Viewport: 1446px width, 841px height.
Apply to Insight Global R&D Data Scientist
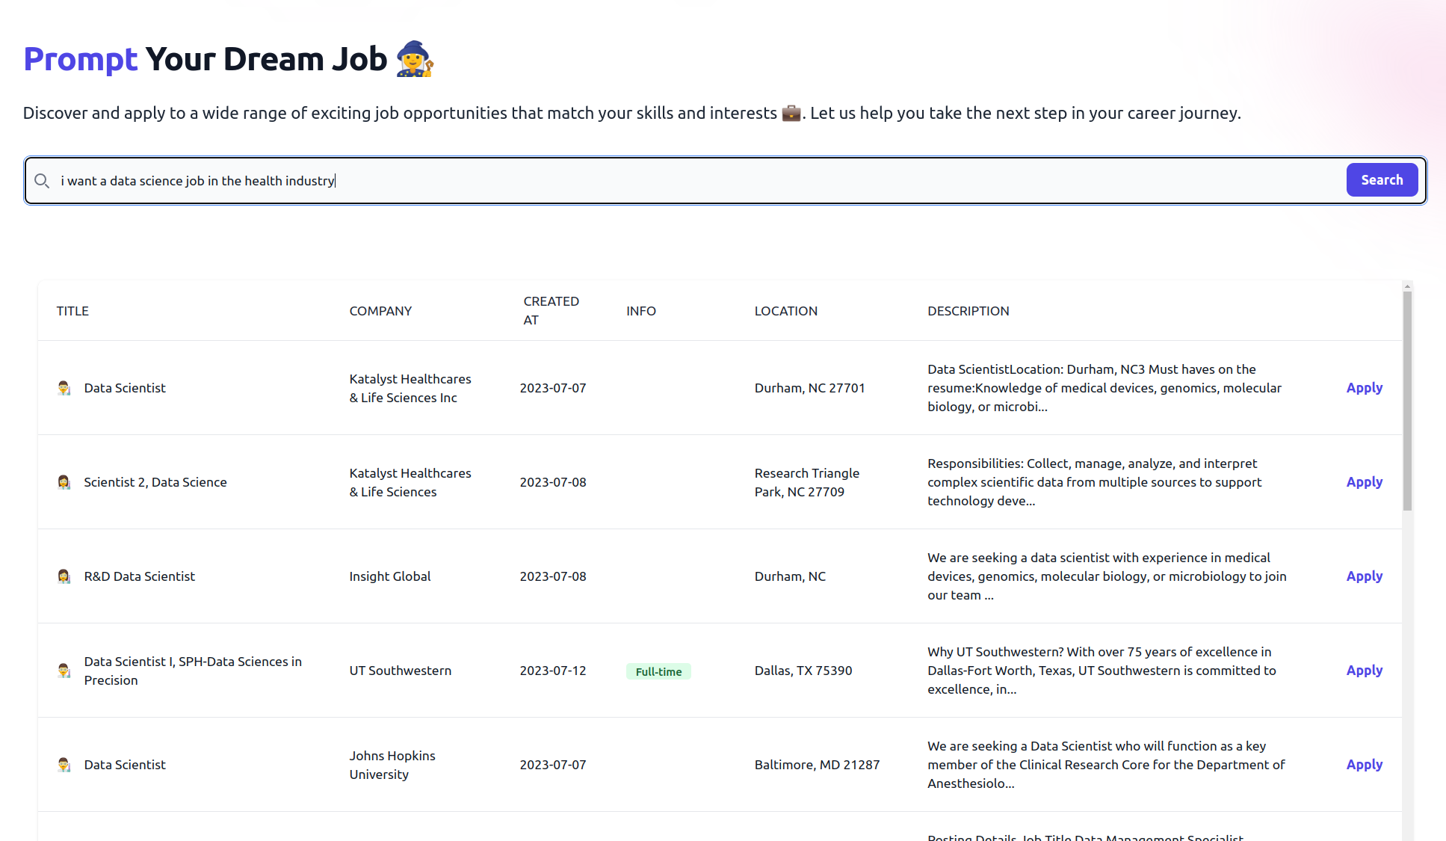(x=1364, y=576)
